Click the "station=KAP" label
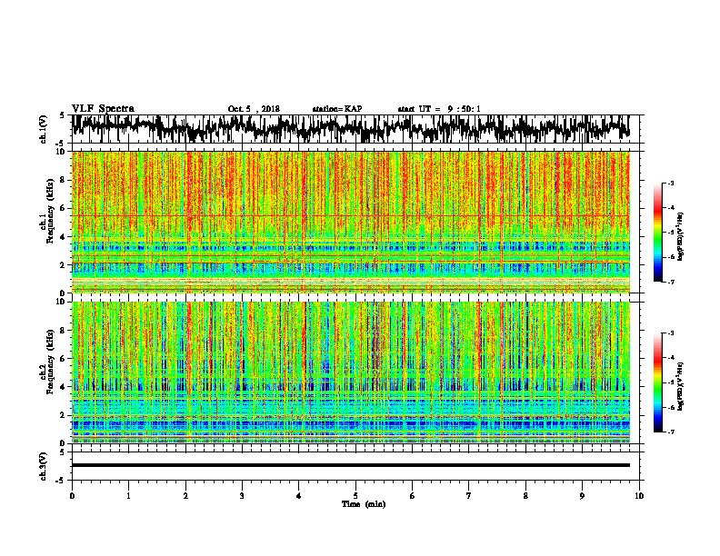The image size is (720, 556). tap(337, 109)
